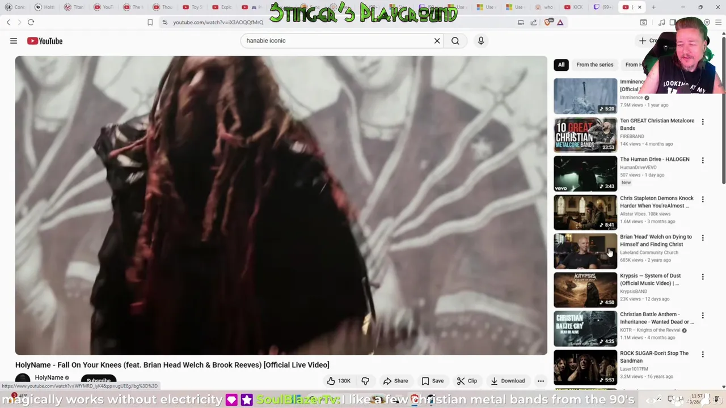The image size is (726, 408).
Task: Open The Human Drive - HALOGEN thumbnail
Action: pos(585,174)
